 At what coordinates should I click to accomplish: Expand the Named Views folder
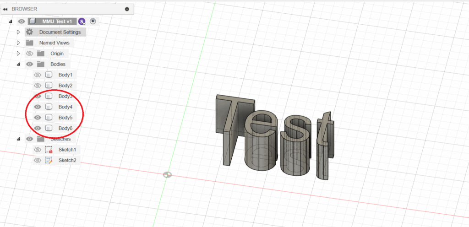tap(18, 43)
